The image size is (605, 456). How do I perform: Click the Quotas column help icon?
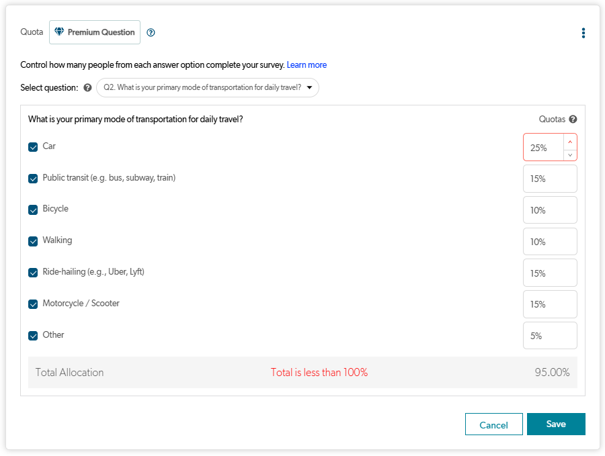(x=573, y=120)
